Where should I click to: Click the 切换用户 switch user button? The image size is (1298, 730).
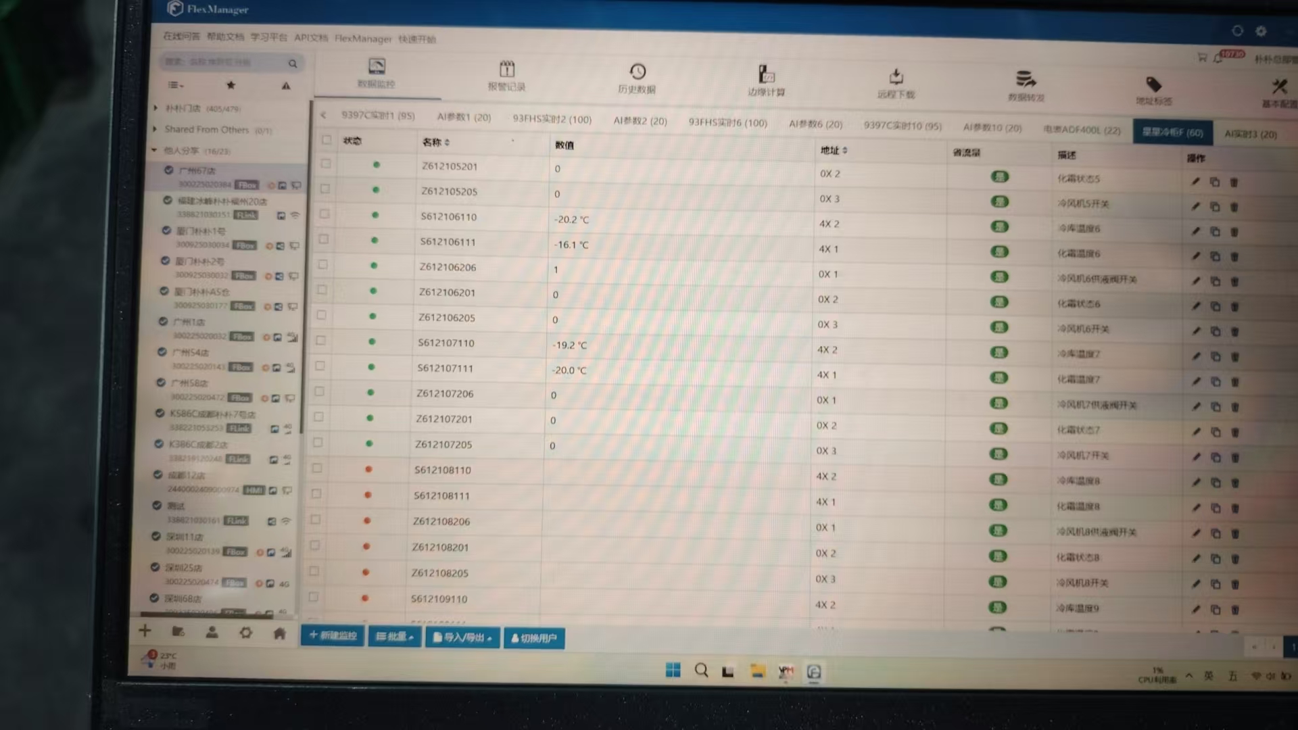[x=534, y=638]
